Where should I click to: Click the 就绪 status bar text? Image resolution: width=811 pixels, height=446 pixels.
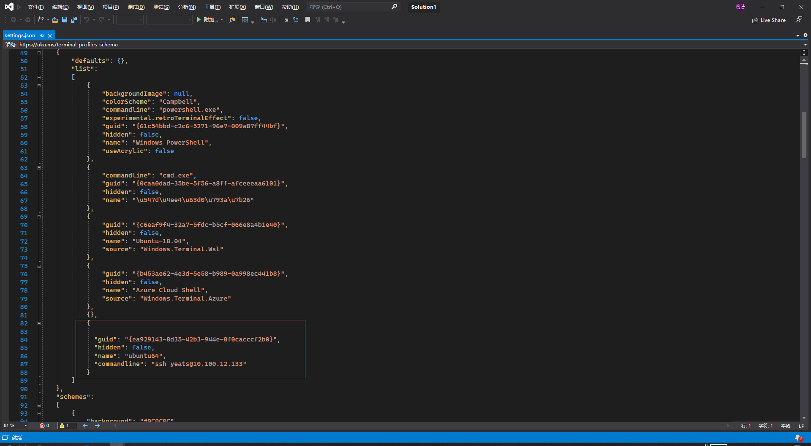[17, 438]
